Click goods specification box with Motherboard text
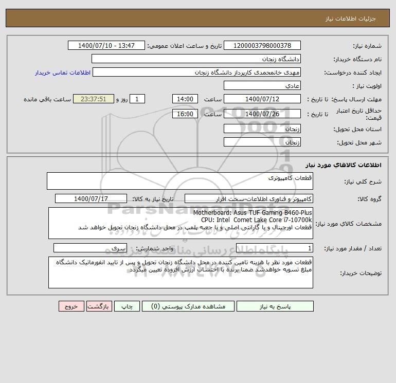 click(181, 223)
